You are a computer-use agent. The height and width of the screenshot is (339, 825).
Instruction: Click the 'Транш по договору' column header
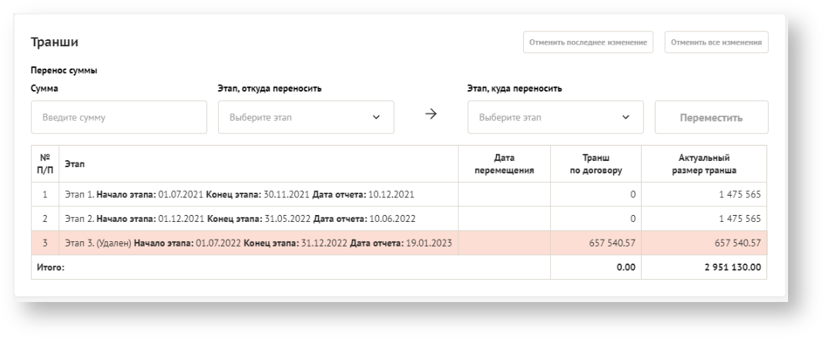coord(595,163)
